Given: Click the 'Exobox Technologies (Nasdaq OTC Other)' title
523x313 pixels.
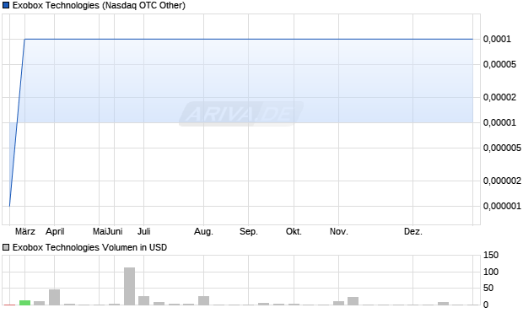Looking at the screenshot, I should click(x=99, y=5).
